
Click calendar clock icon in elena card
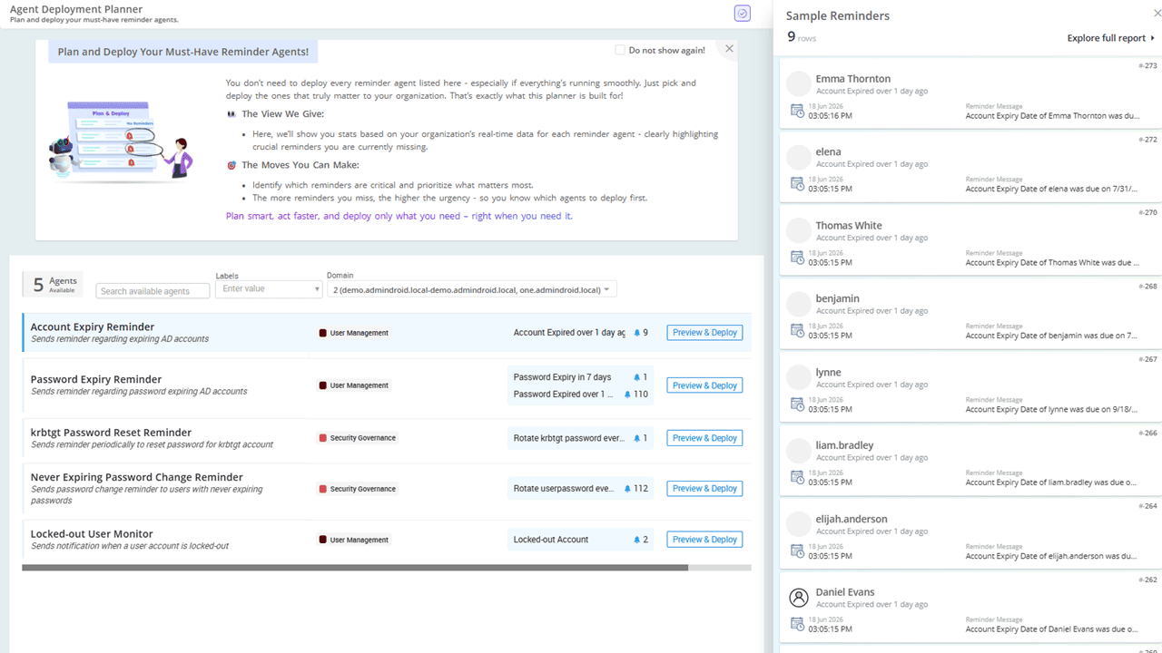[x=797, y=184]
